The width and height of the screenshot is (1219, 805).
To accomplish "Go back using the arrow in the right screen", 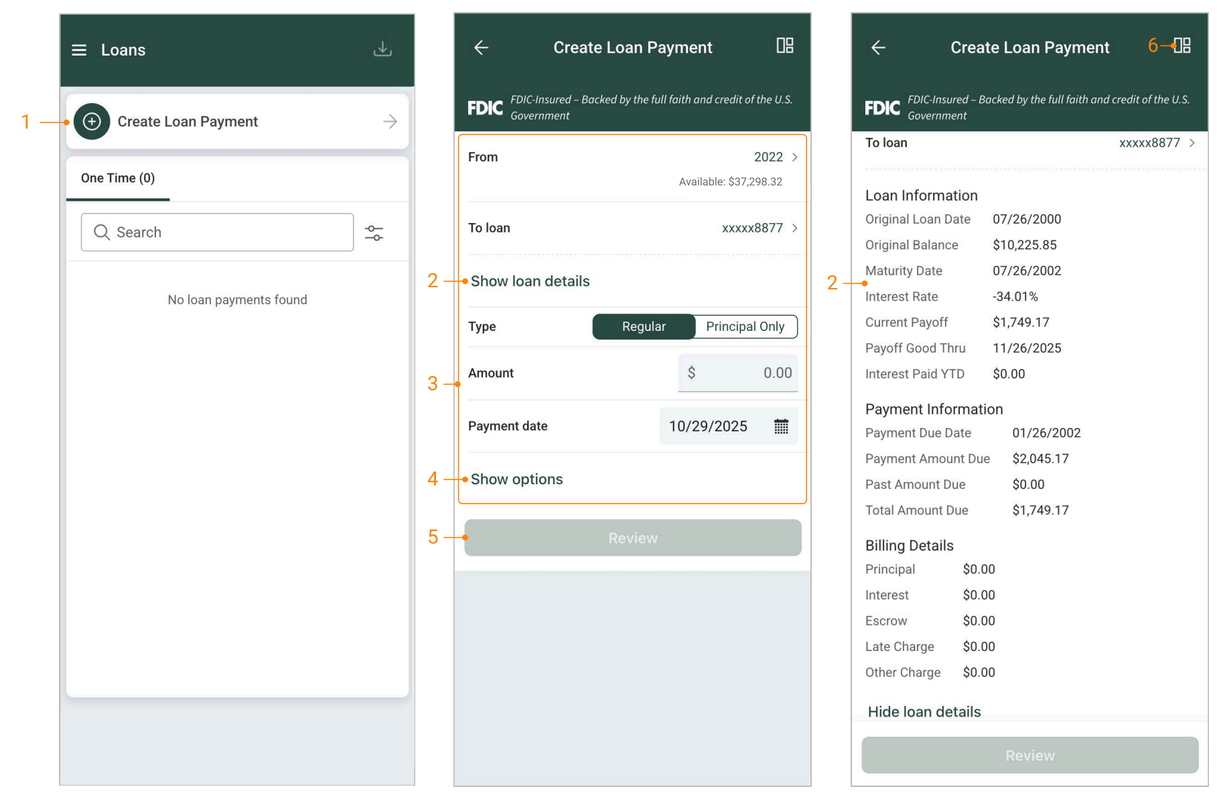I will tap(878, 48).
